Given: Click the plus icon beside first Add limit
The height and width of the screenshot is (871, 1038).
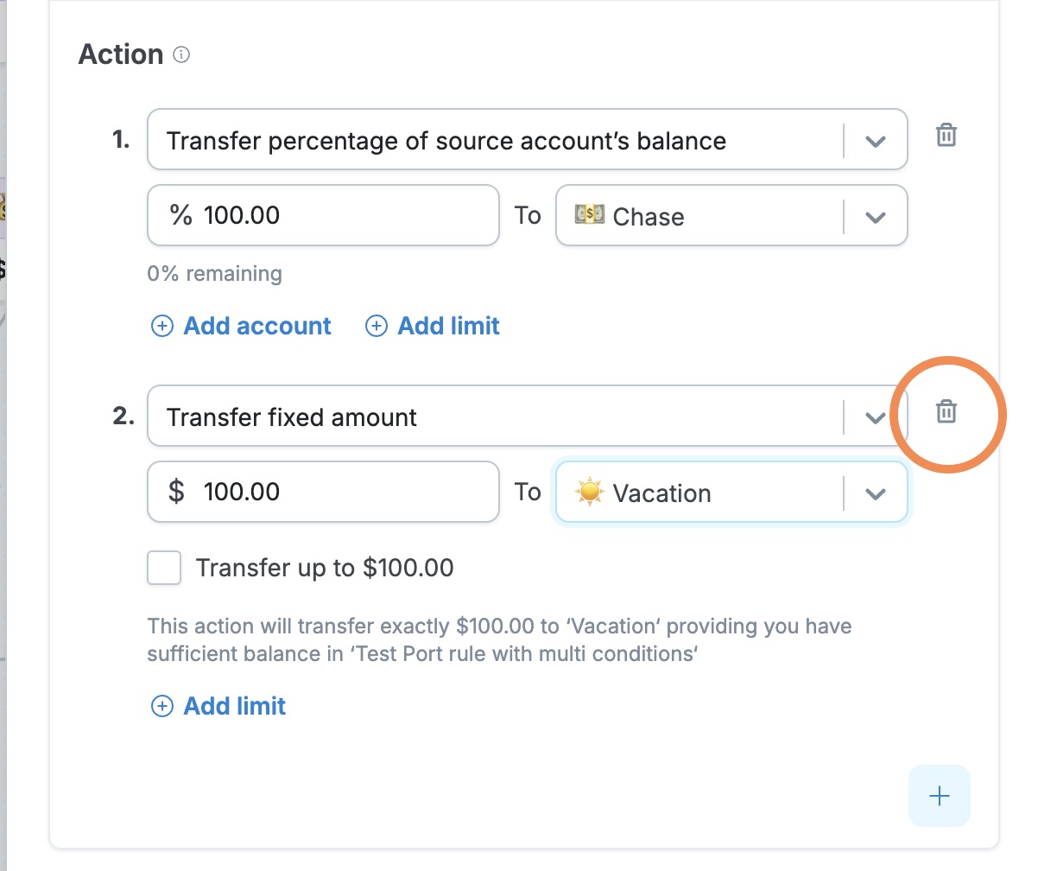Looking at the screenshot, I should [x=377, y=326].
